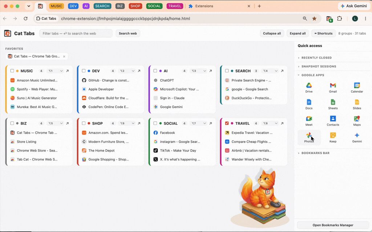Open Google Calendar app icon

(x=357, y=88)
